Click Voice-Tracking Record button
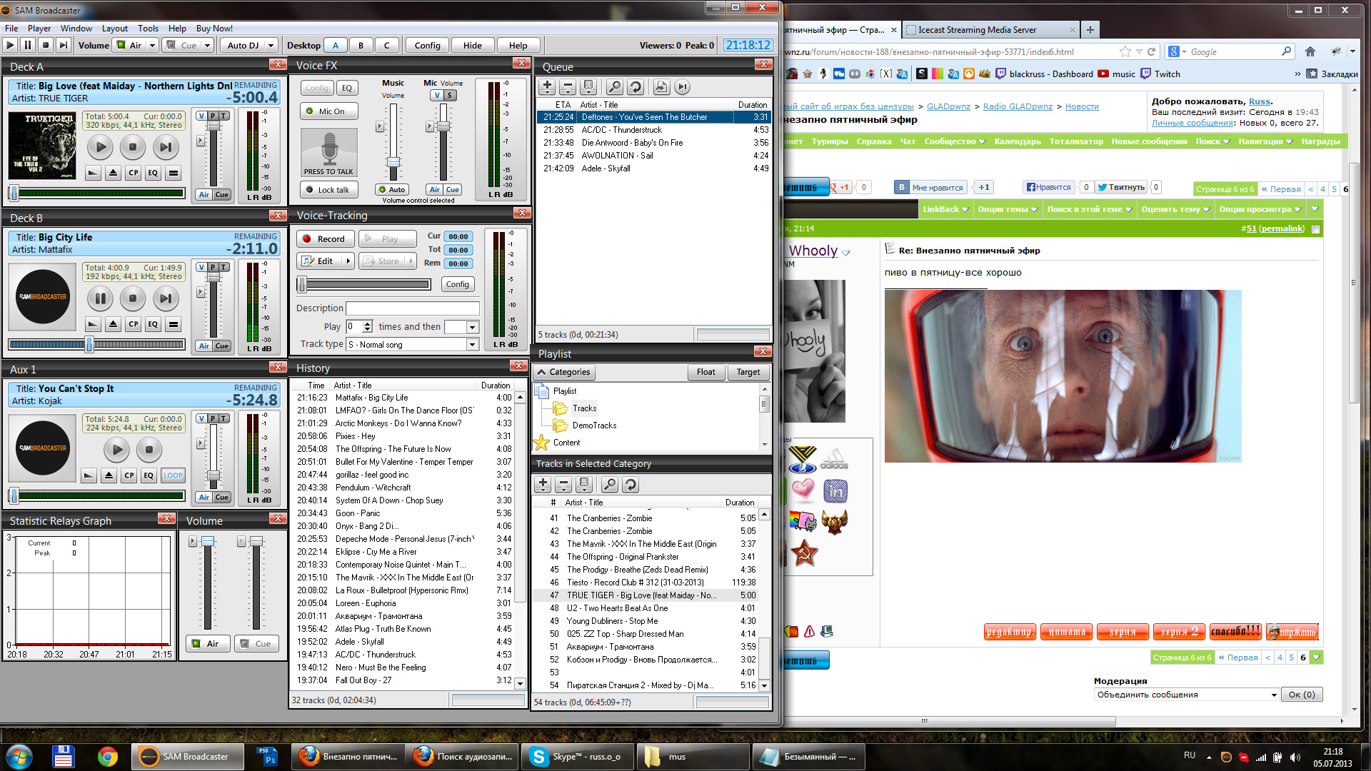 tap(324, 239)
